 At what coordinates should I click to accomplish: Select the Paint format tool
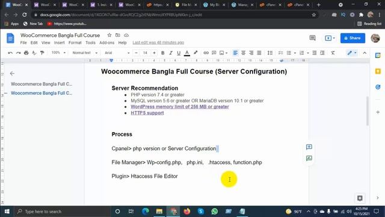point(42,53)
